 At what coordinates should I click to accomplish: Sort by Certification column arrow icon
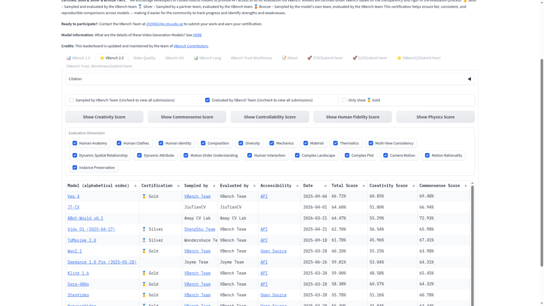pos(178,186)
